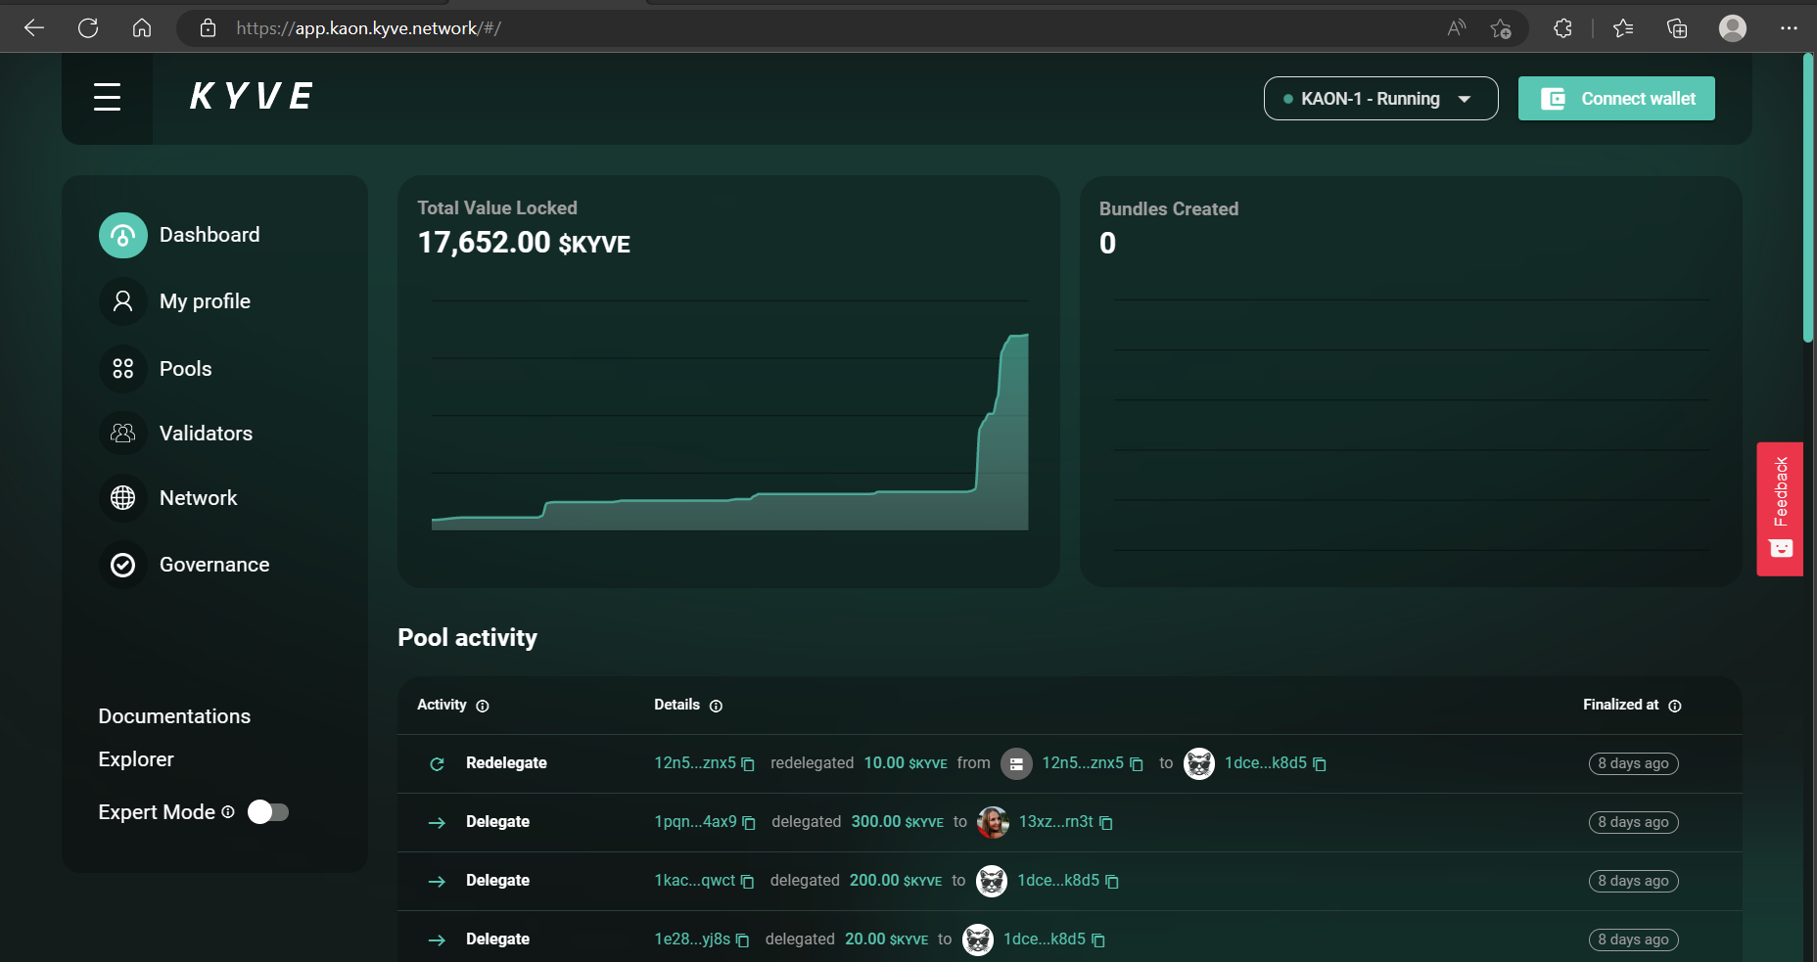The image size is (1817, 962).
Task: Copy the 1pqn...4ax9 address
Action: click(749, 823)
